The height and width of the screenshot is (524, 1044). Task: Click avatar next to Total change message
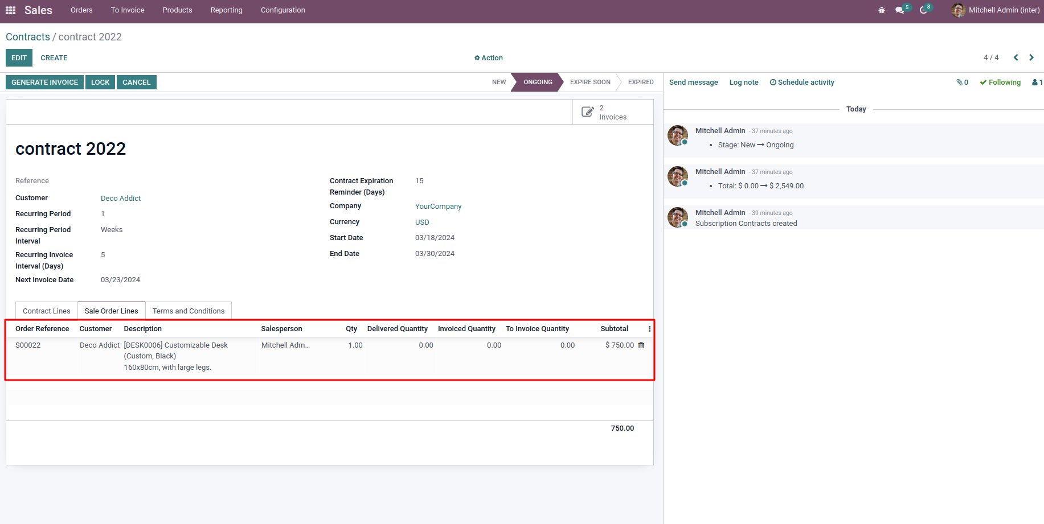(x=678, y=176)
